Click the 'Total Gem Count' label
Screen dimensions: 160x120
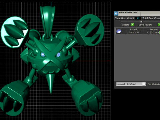pyautogui.click(x=151, y=18)
